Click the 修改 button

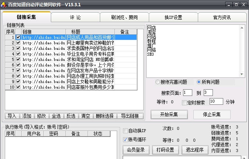pyautogui.click(x=42, y=116)
